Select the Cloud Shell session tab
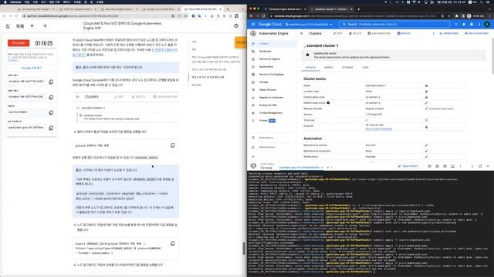The height and width of the screenshot is (277, 494). click(301, 168)
